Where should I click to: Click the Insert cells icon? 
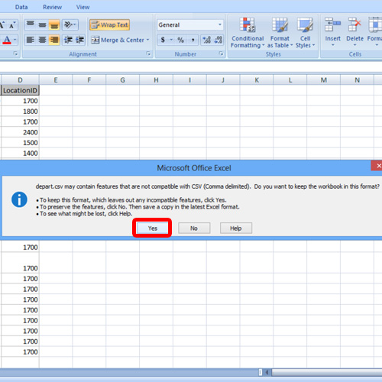(x=332, y=24)
